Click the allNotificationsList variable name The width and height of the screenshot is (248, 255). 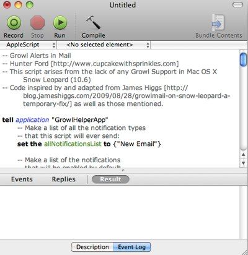pyautogui.click(x=73, y=144)
